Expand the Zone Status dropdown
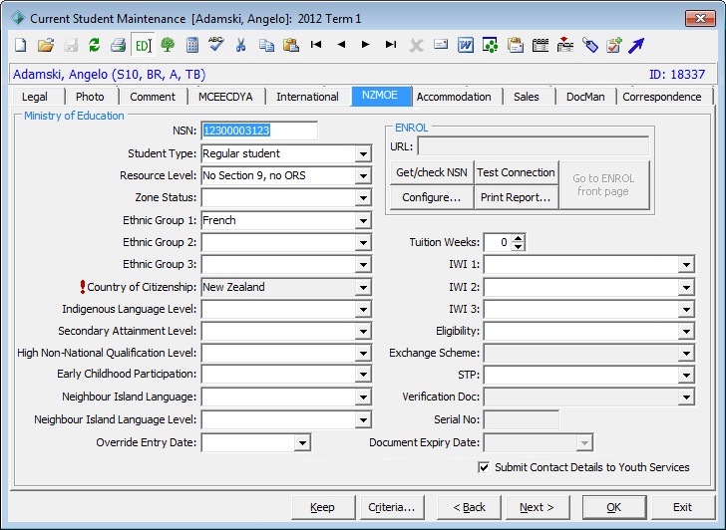 click(363, 198)
